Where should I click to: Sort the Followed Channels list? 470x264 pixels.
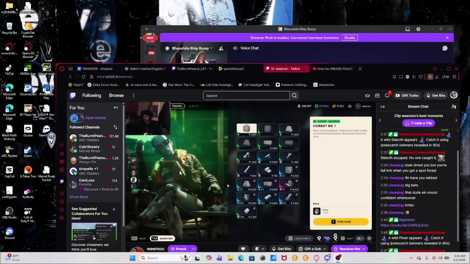[115, 127]
